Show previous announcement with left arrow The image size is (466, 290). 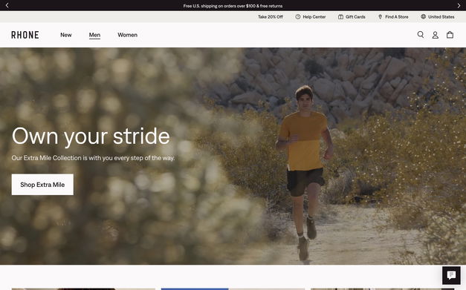click(7, 5)
